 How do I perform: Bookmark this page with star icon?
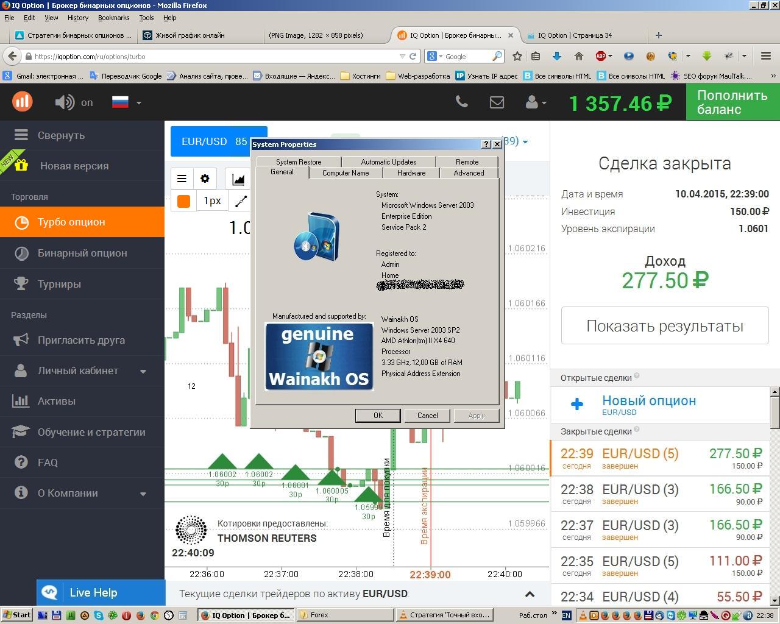coord(517,56)
